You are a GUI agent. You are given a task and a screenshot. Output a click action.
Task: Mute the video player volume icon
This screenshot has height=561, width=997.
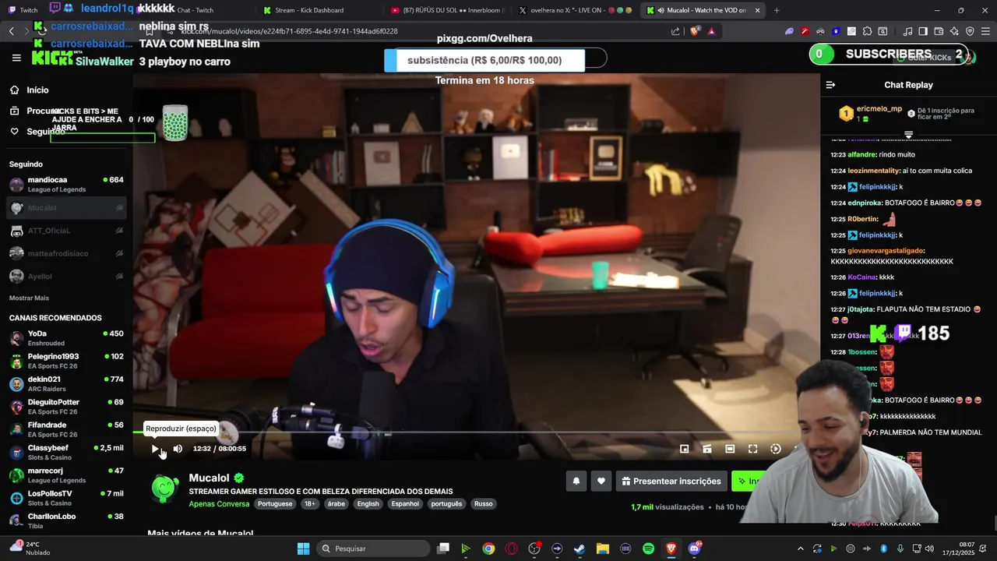178,449
